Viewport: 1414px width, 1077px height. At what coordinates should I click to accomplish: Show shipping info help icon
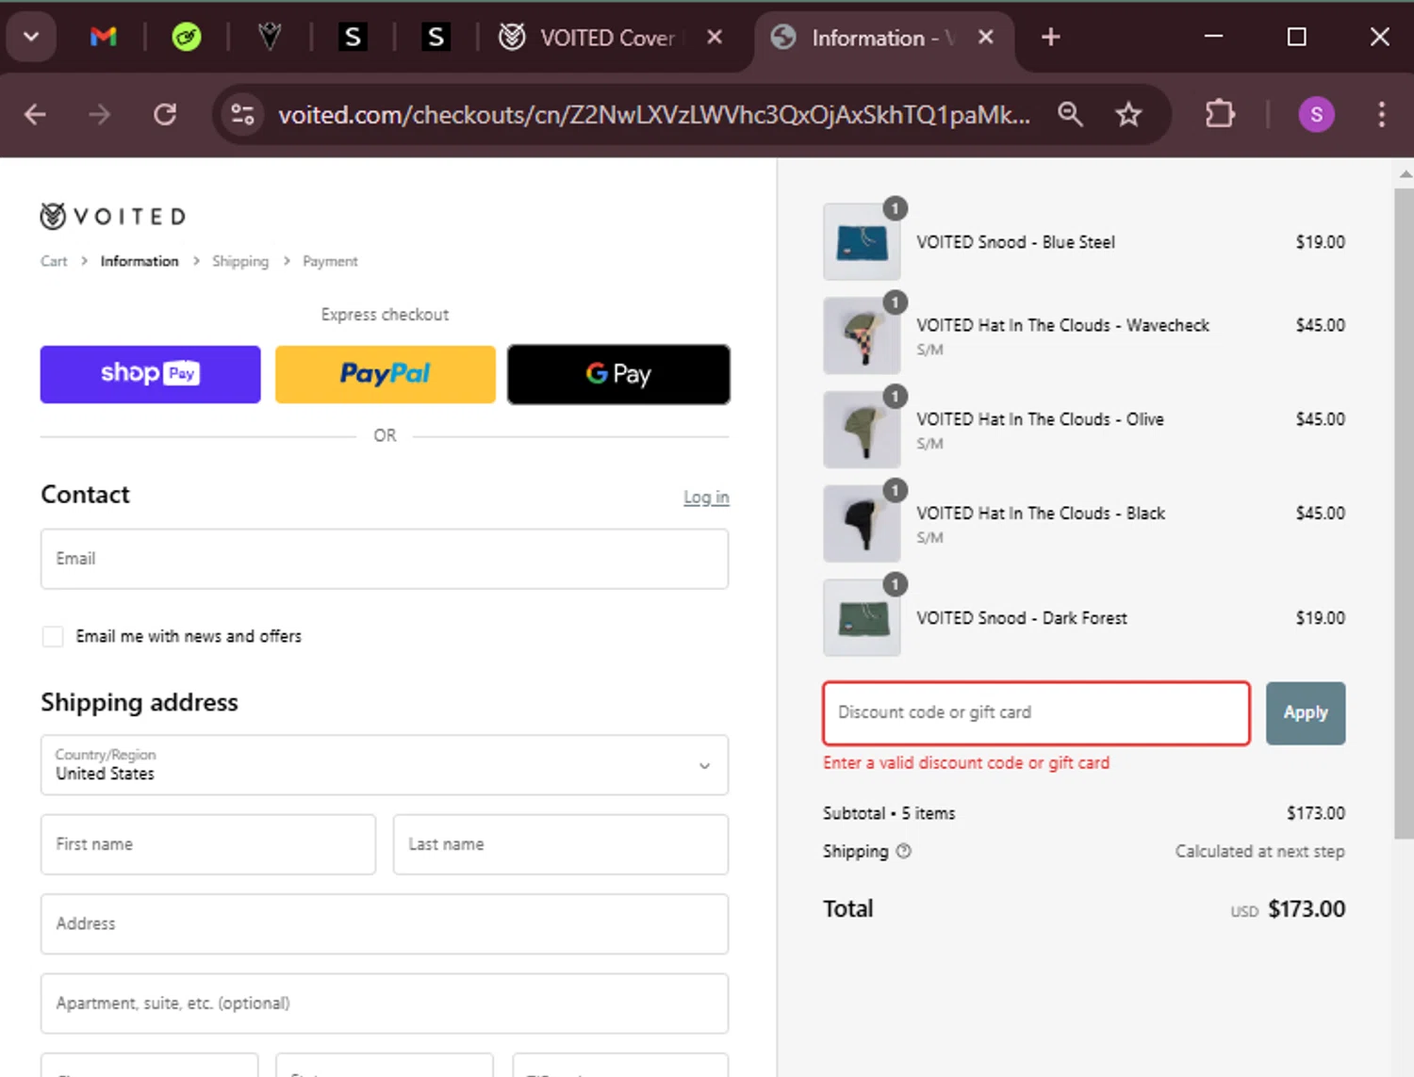coord(903,851)
